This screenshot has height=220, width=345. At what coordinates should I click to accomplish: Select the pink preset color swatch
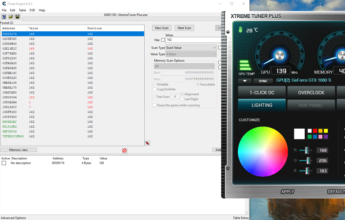(320, 137)
